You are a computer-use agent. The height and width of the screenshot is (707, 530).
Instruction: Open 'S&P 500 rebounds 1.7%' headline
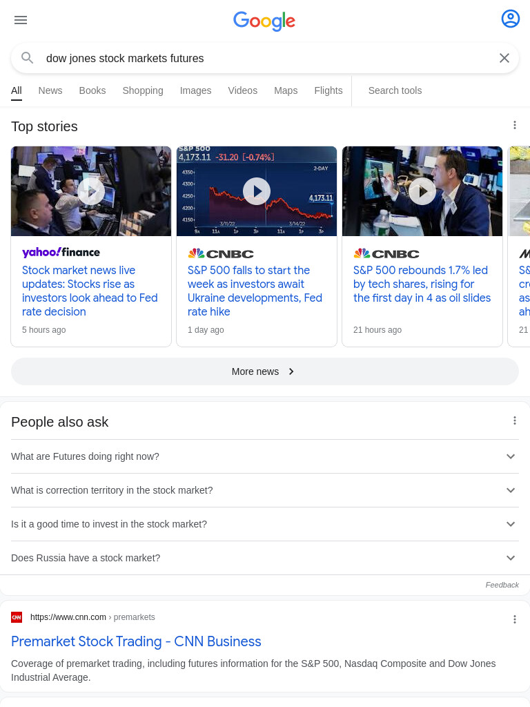[x=422, y=284]
